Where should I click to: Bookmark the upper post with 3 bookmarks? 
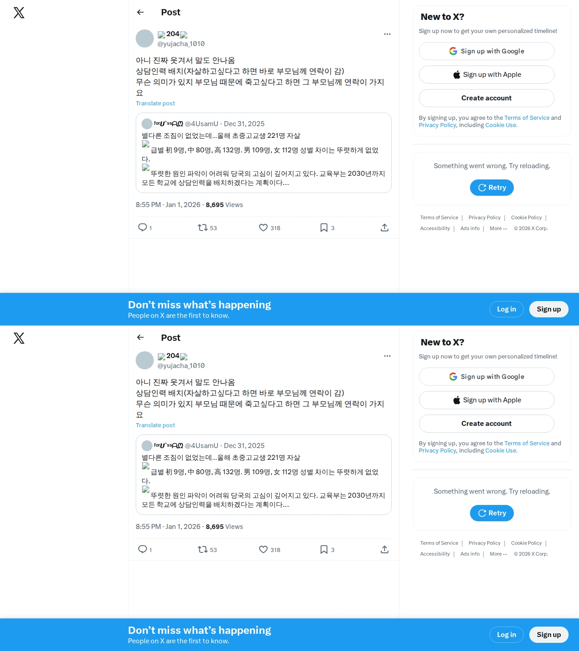coord(324,227)
